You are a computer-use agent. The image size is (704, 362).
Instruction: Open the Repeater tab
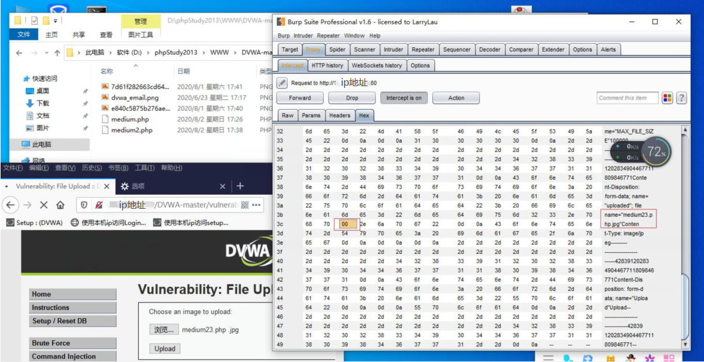tap(423, 49)
